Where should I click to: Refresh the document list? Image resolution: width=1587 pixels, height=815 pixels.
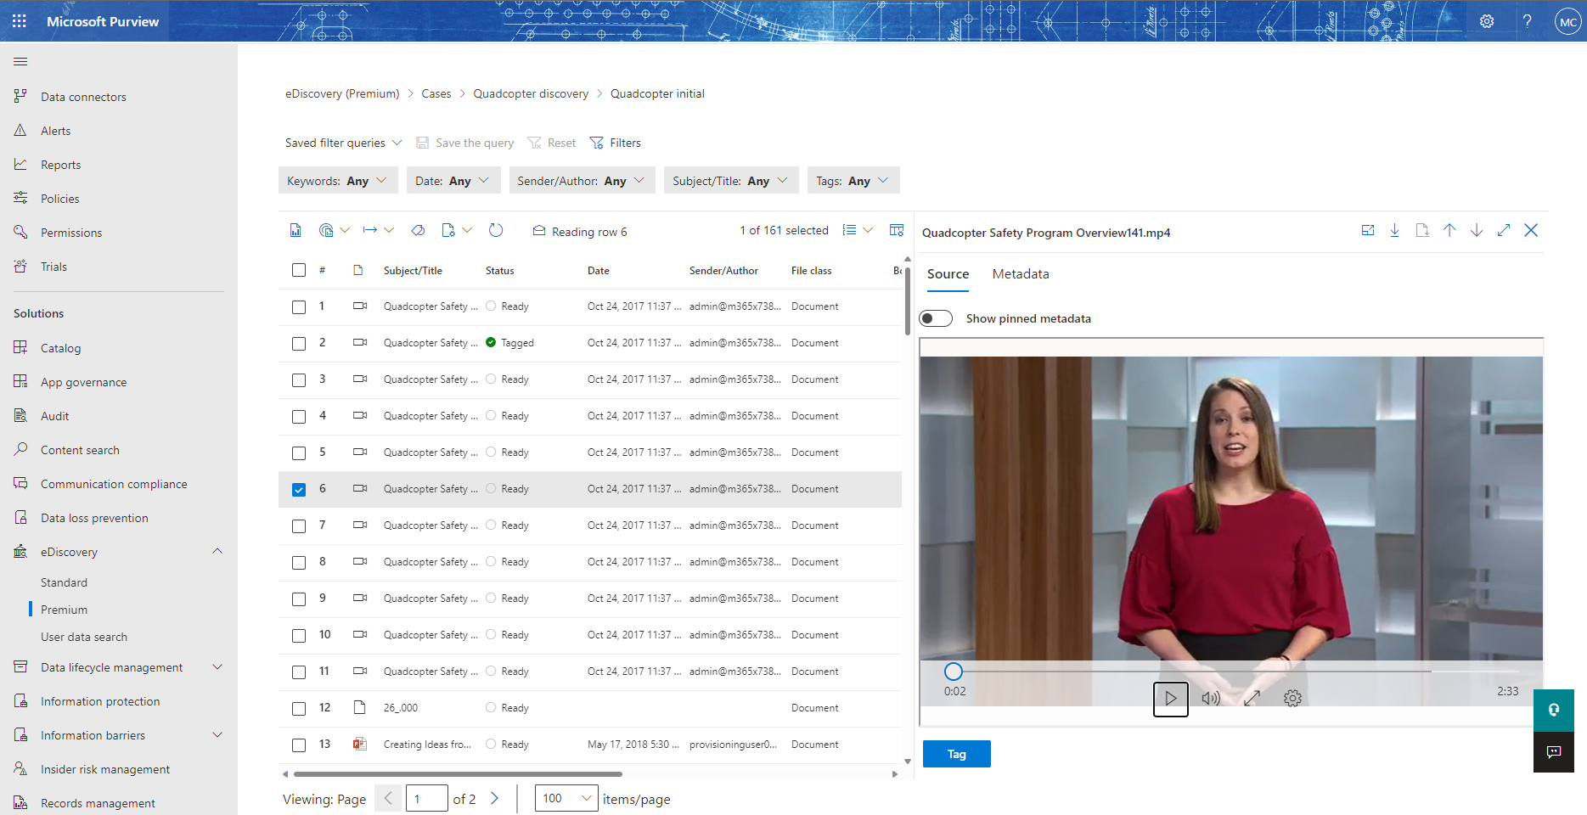click(496, 230)
